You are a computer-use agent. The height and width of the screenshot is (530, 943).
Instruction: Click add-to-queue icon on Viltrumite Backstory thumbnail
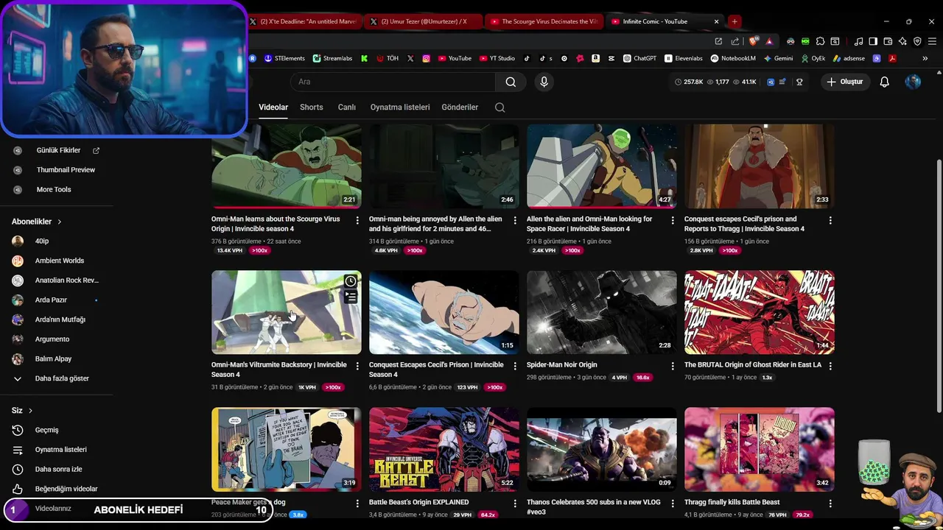click(x=351, y=297)
